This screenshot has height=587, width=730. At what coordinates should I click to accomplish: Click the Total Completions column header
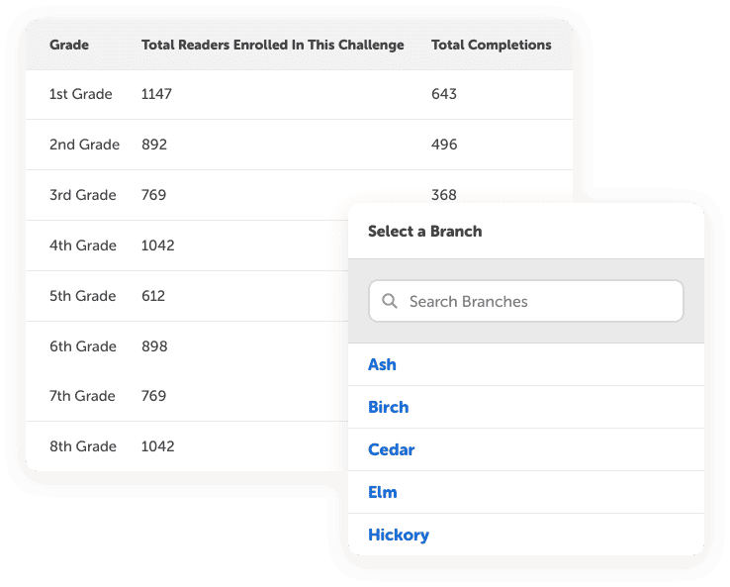pos(491,45)
